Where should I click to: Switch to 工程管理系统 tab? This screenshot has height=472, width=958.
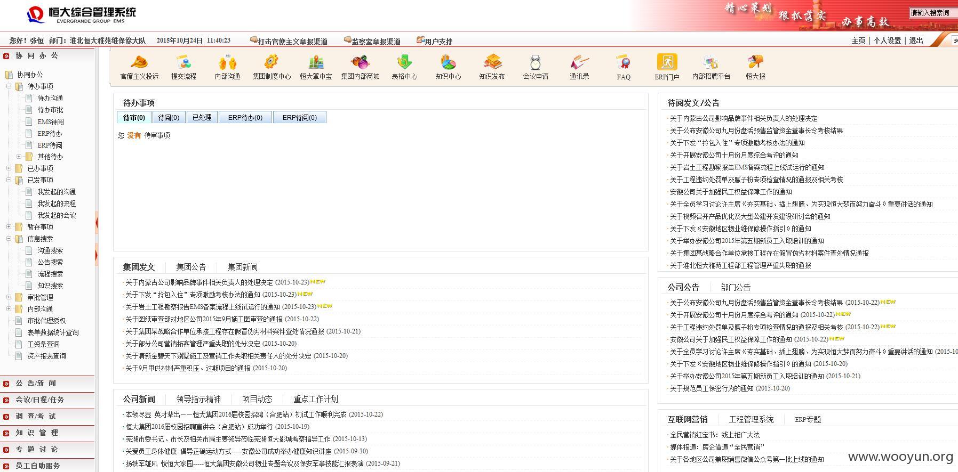tap(751, 419)
